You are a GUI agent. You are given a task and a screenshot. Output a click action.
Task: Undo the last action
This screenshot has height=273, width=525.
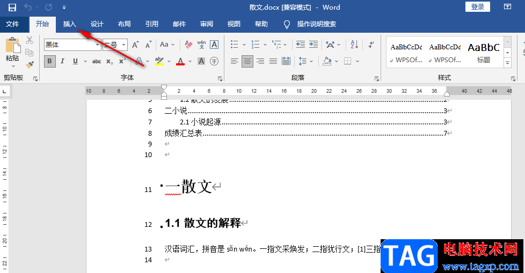point(28,8)
